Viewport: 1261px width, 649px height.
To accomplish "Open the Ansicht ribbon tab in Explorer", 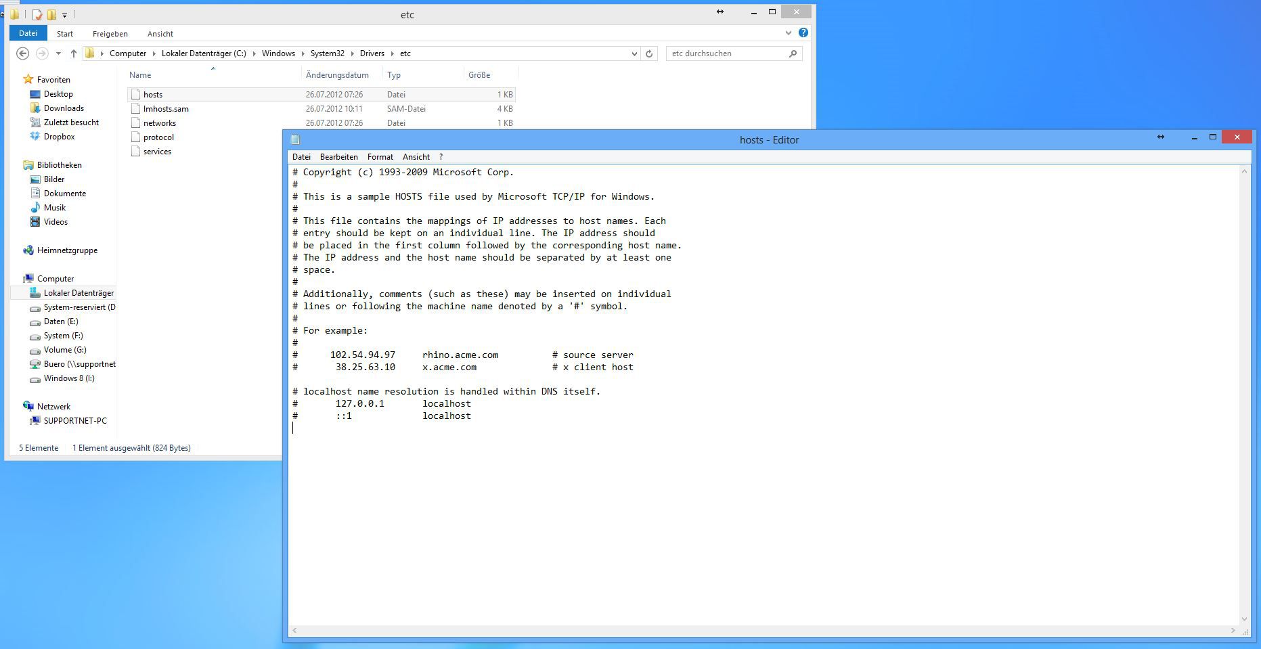I will (x=160, y=34).
